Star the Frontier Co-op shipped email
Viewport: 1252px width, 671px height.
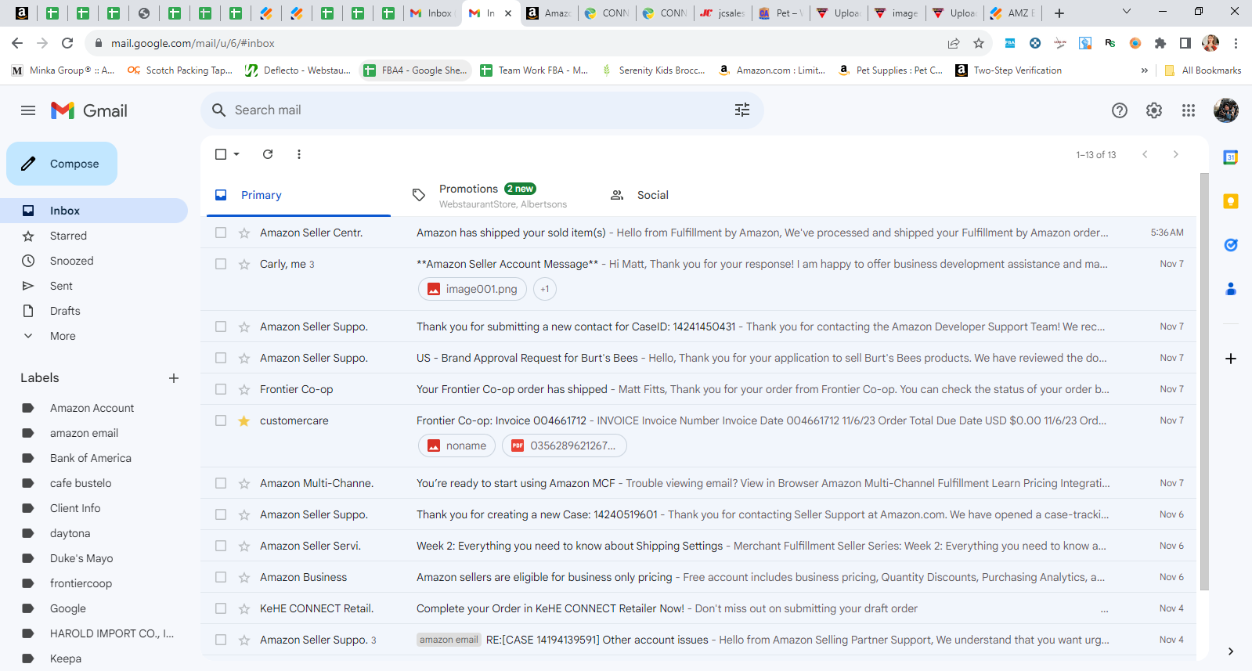click(x=244, y=389)
